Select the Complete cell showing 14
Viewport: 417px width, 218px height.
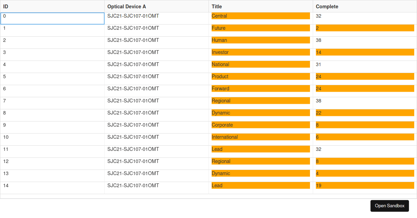coord(365,53)
